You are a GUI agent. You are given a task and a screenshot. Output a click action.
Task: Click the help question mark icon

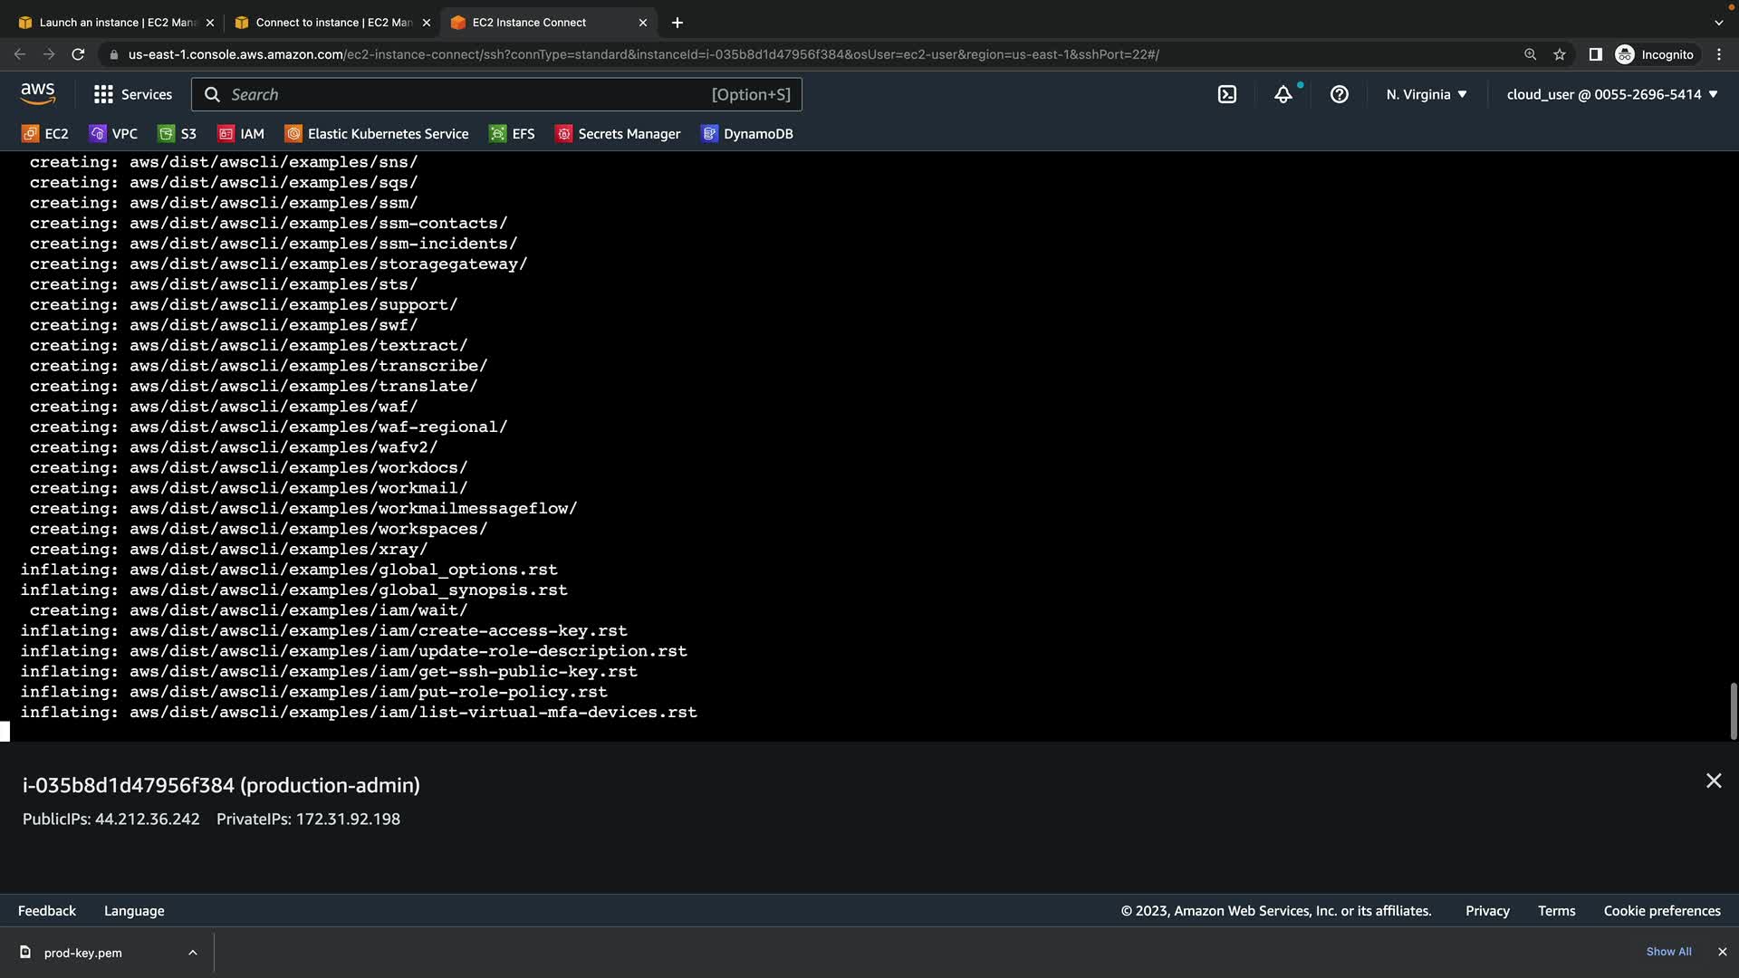pos(1339,94)
